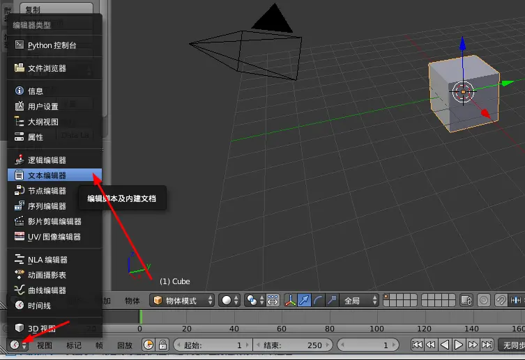Viewport: 525px width, 360px height.
Task: Switch to 动画摄影表 editor
Action: 54,275
